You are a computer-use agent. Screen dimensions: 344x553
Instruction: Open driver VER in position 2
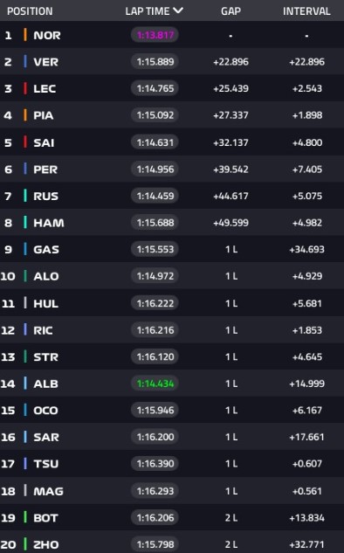click(45, 62)
